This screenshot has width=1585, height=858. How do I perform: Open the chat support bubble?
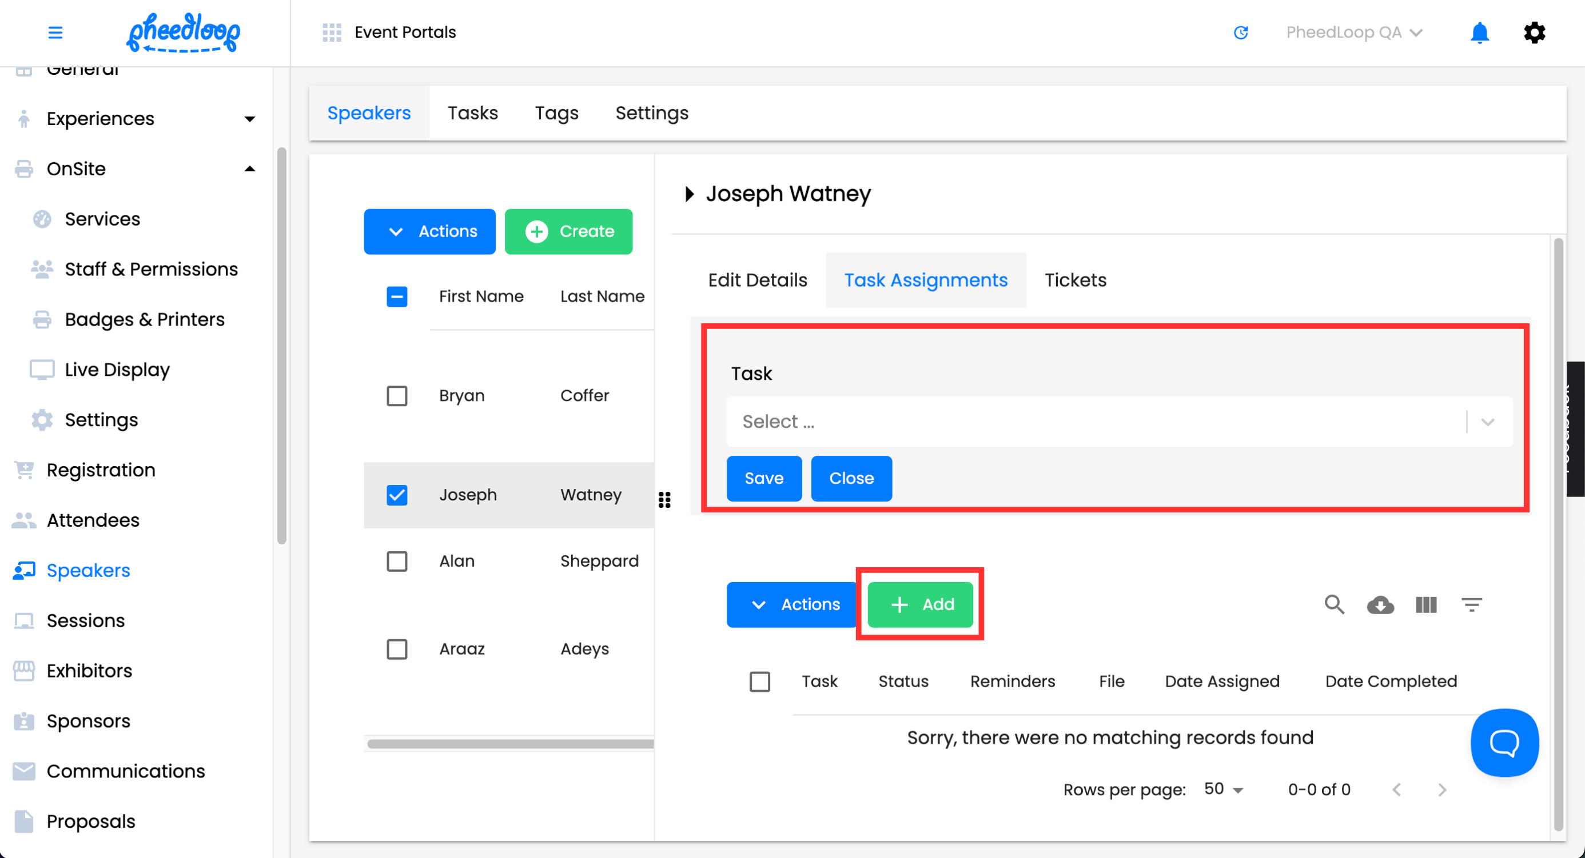point(1504,743)
